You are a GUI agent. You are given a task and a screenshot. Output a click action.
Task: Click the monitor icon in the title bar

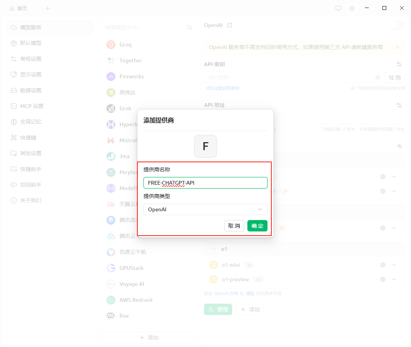(338, 8)
